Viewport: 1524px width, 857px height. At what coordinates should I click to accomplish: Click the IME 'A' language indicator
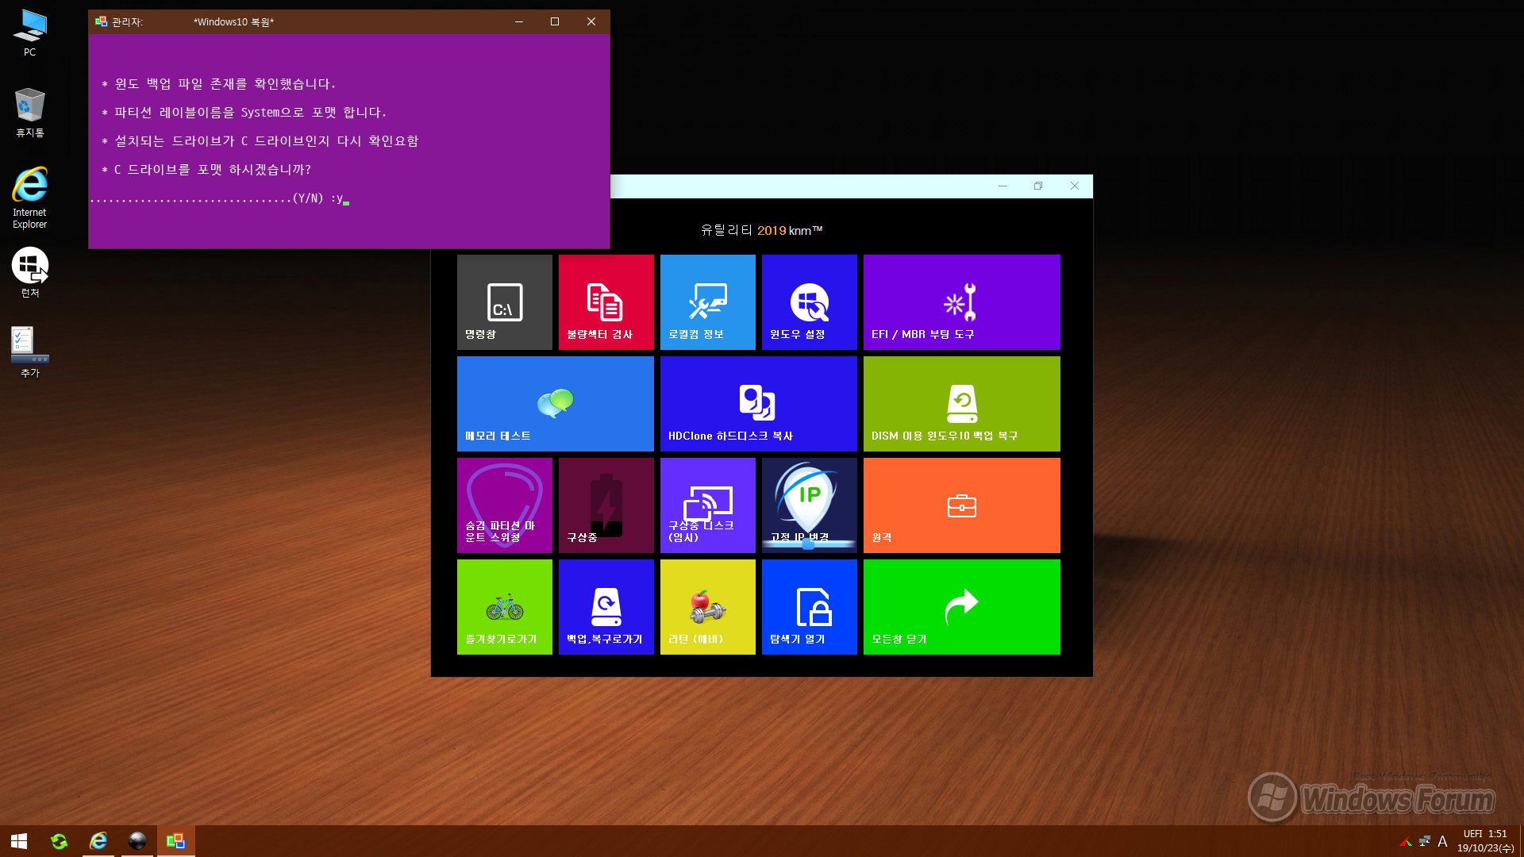[x=1442, y=841]
